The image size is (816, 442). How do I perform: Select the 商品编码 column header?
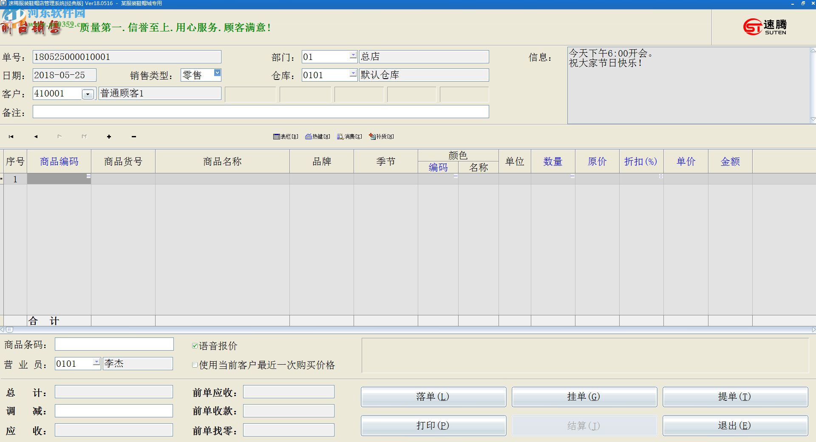click(59, 161)
